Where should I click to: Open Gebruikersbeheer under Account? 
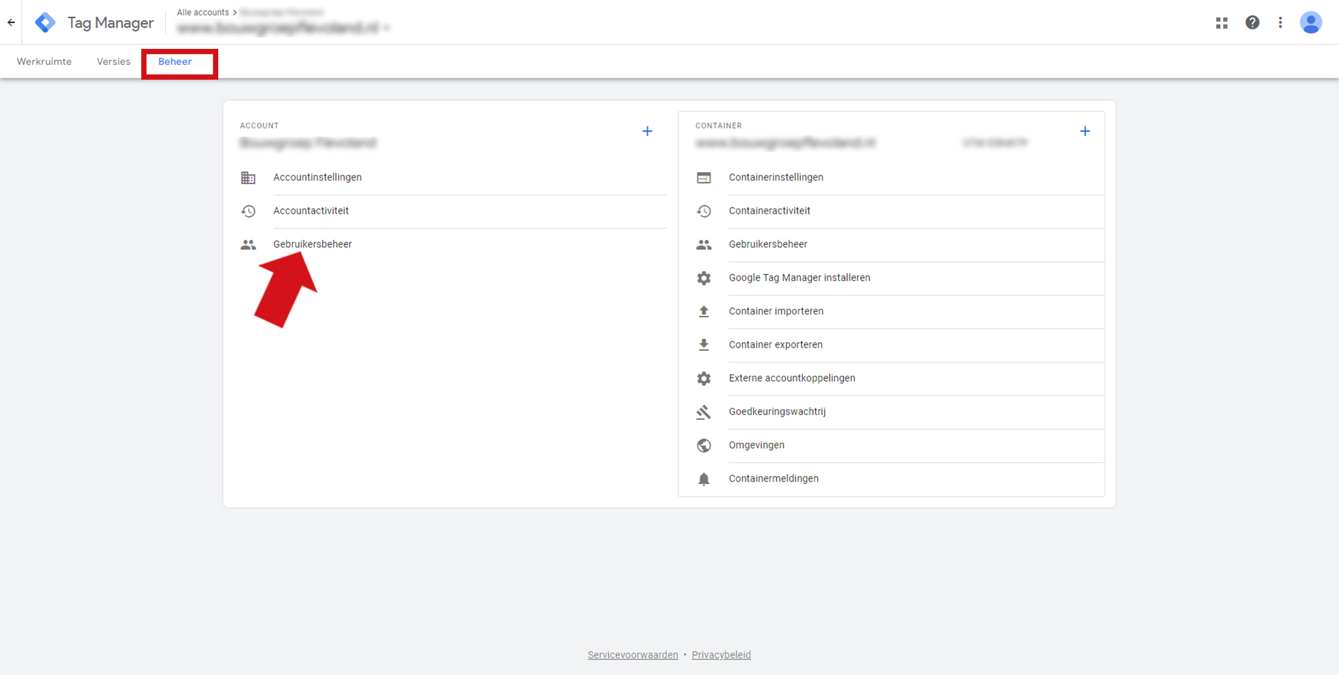coord(313,244)
